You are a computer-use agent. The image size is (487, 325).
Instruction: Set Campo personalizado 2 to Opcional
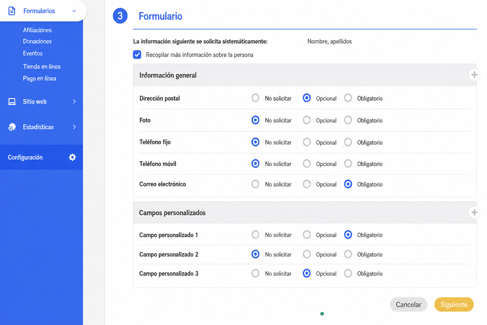(x=307, y=254)
